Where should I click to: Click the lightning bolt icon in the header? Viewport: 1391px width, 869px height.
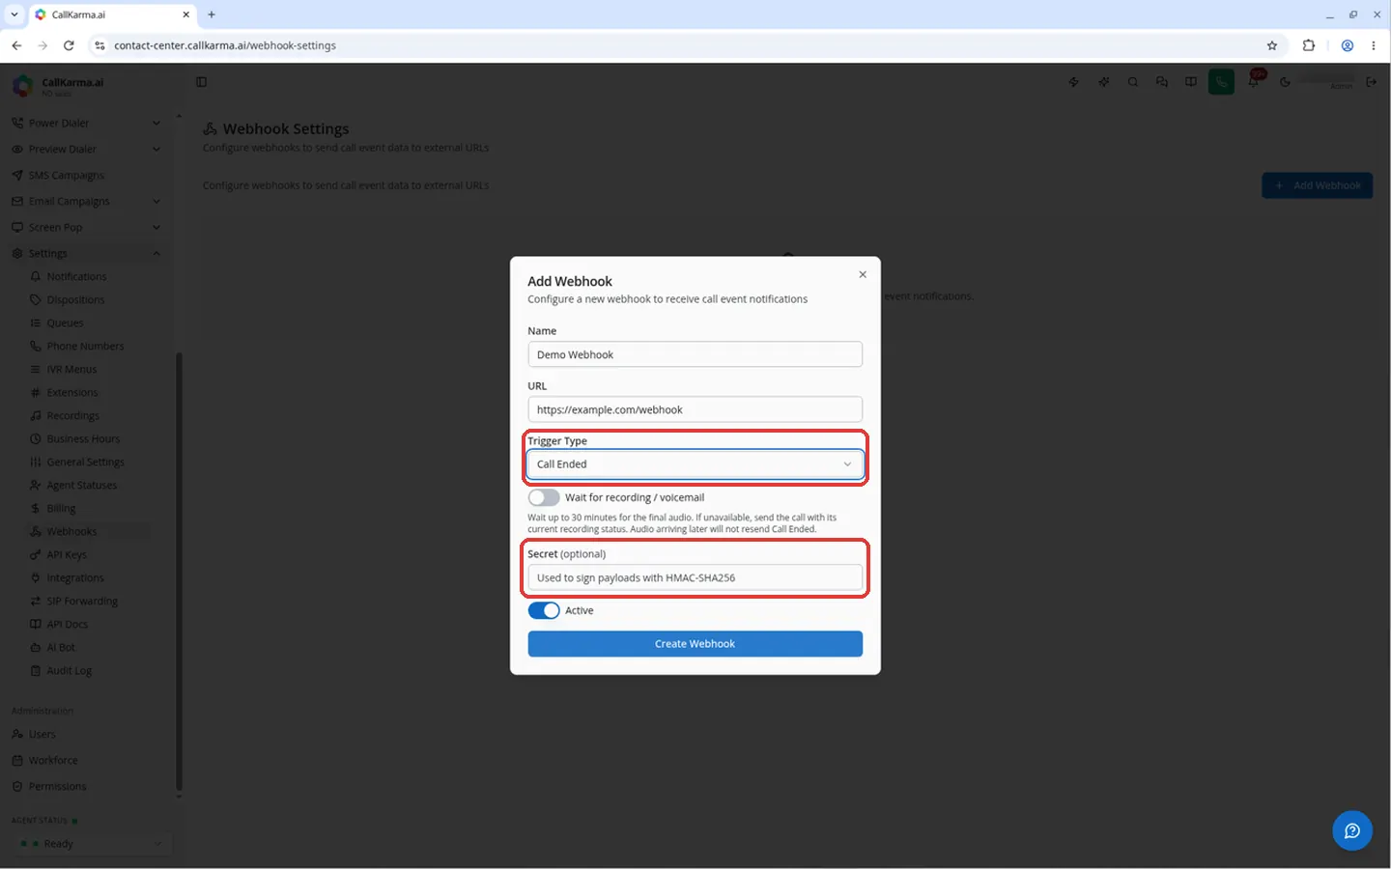click(1074, 82)
